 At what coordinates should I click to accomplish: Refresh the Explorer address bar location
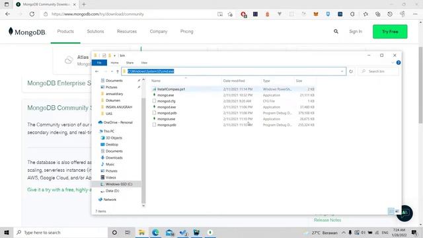[x=351, y=71]
